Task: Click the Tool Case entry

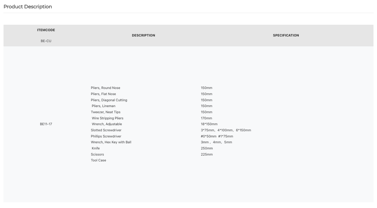Action: (99, 160)
